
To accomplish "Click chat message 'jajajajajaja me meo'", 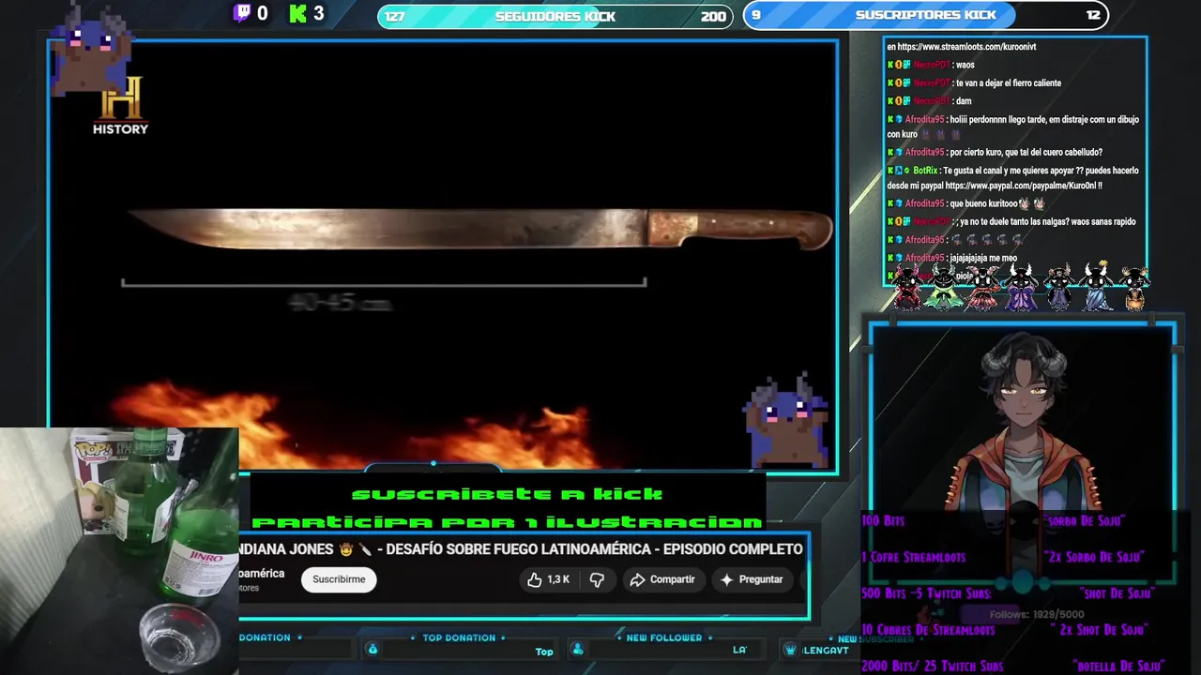I will point(983,258).
